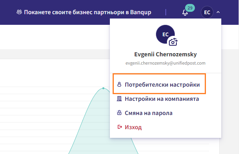Open notifications bell icon

(x=185, y=13)
